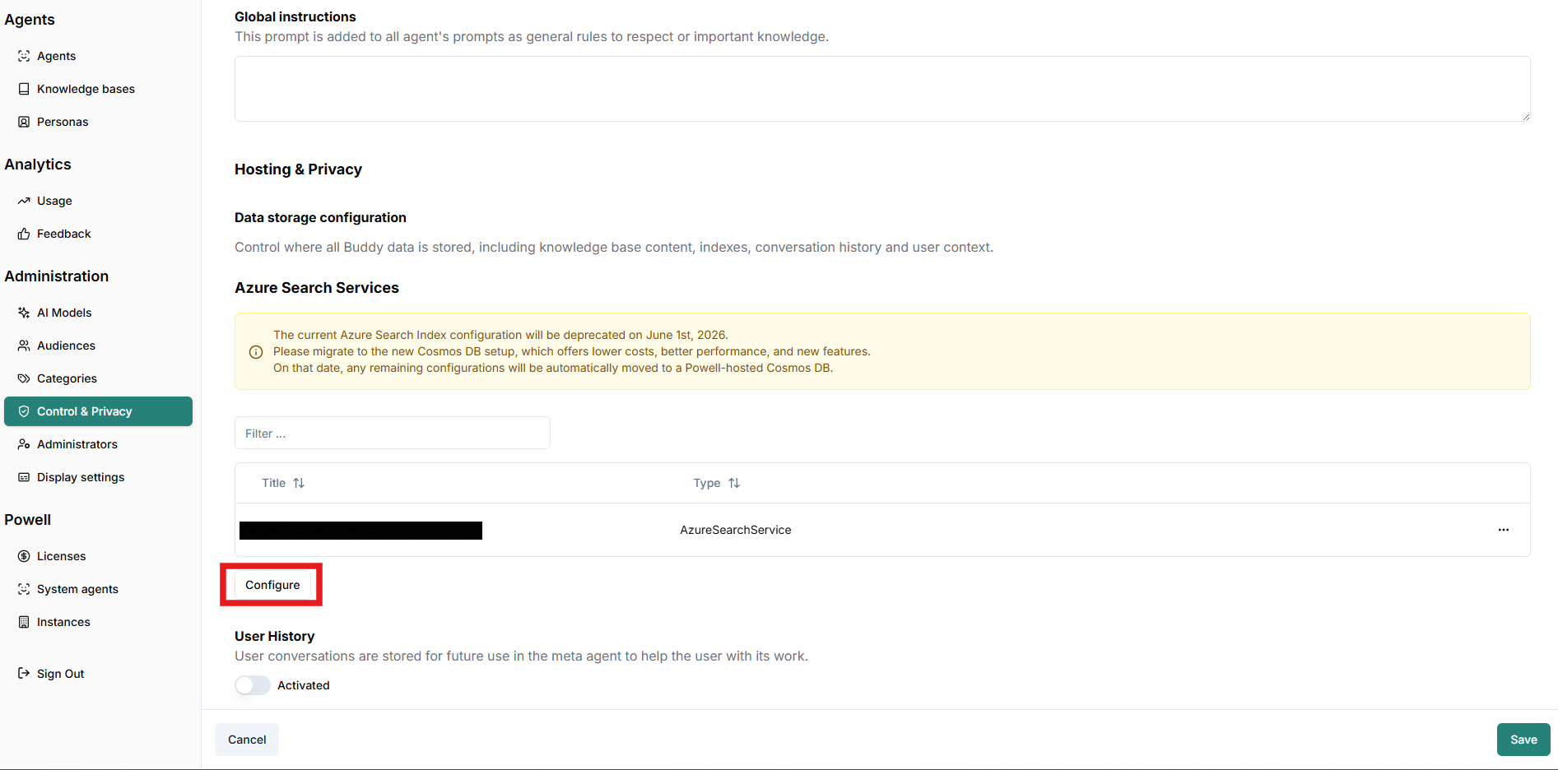Click the Administrators user icon

click(x=24, y=444)
